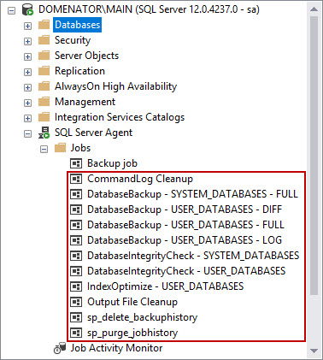Expand the Databases node
Image resolution: width=323 pixels, height=360 pixels.
(x=27, y=26)
